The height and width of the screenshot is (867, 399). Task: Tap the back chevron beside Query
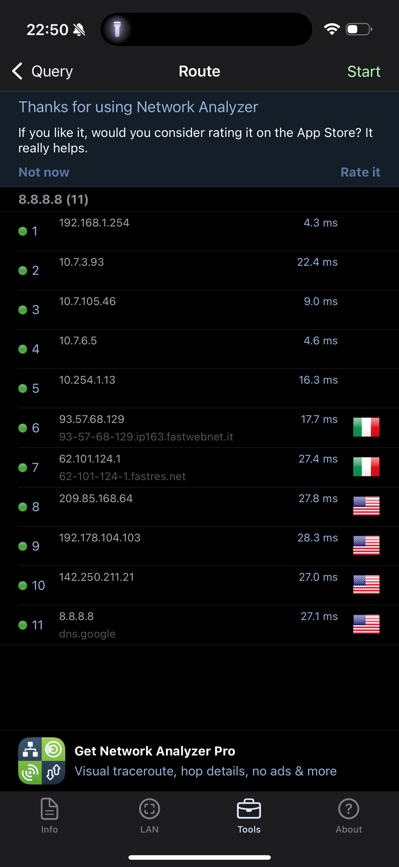click(18, 71)
